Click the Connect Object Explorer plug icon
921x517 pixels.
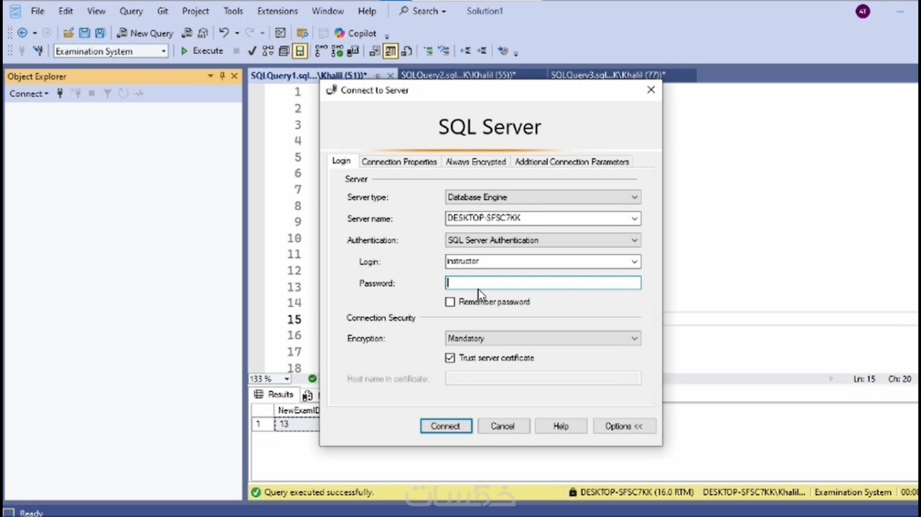tap(60, 93)
